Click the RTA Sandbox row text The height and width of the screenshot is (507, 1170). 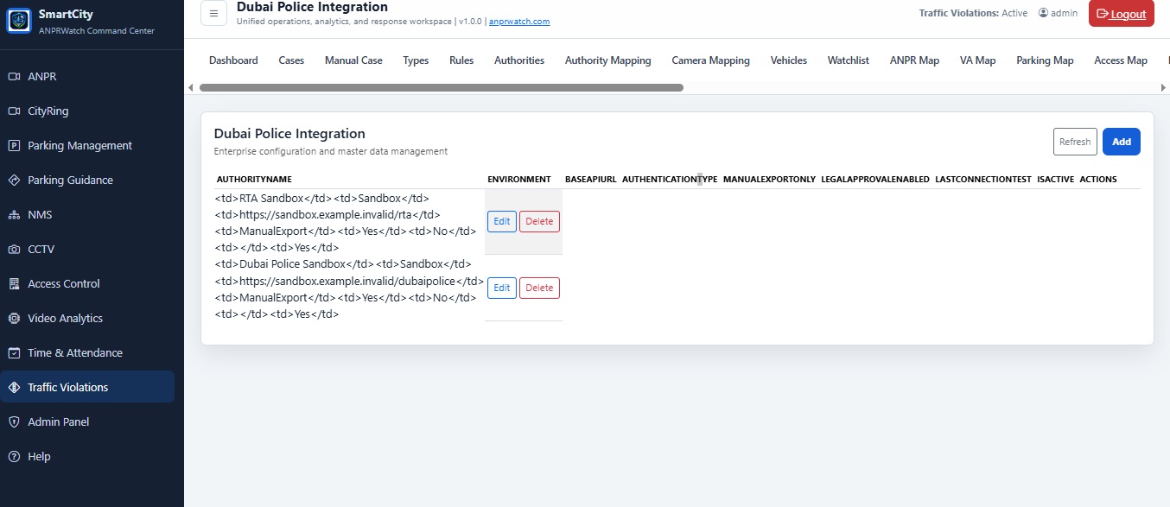tap(346, 222)
